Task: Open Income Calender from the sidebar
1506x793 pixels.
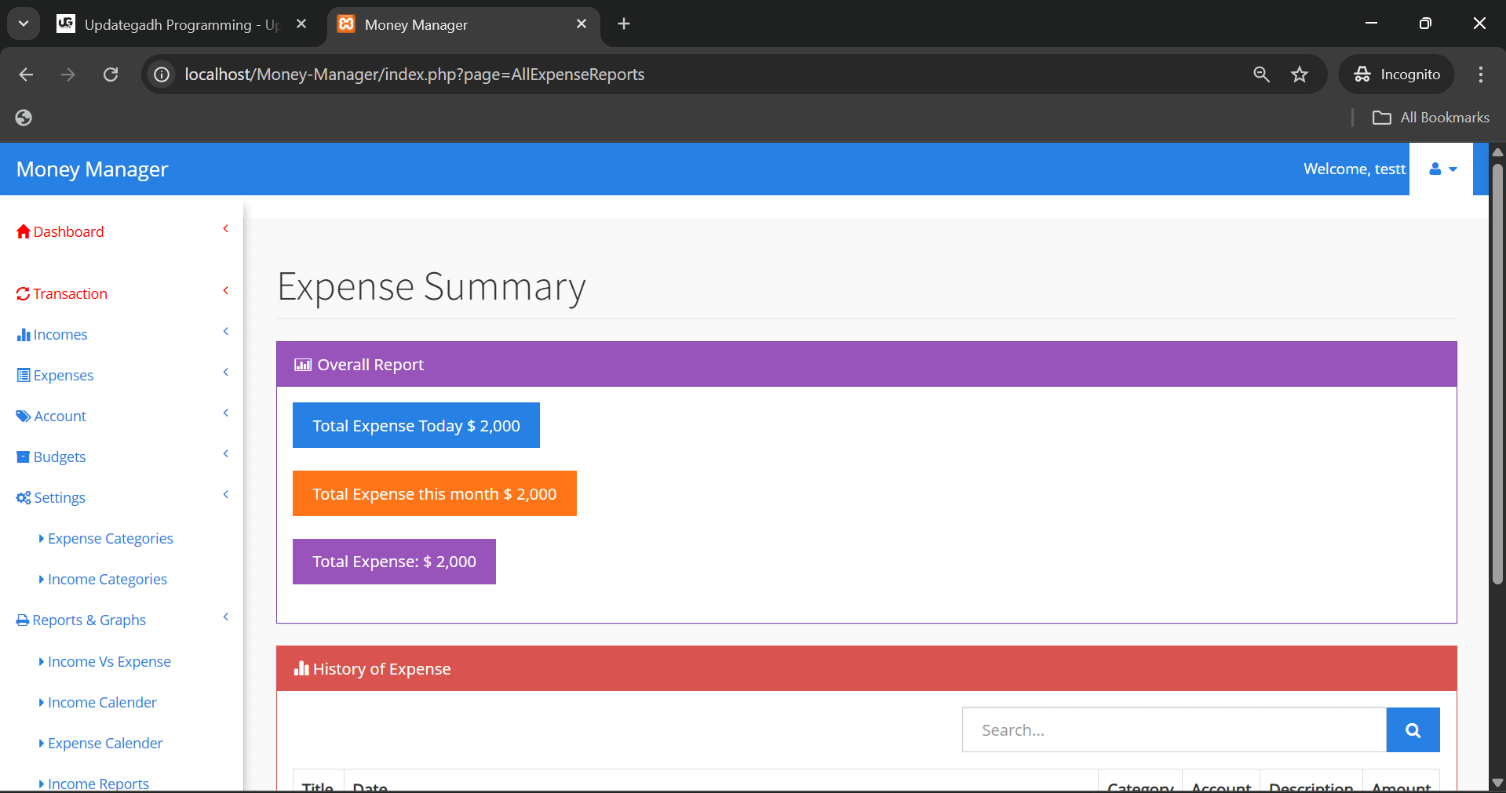Action: [100, 702]
